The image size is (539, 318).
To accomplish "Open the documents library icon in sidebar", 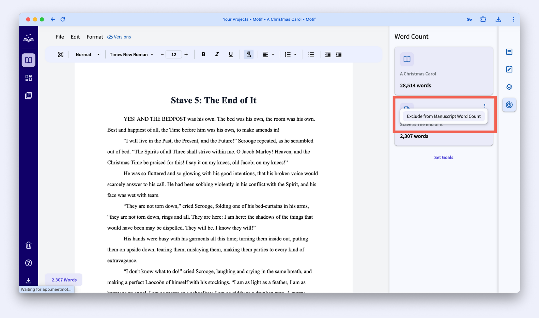I will (29, 96).
